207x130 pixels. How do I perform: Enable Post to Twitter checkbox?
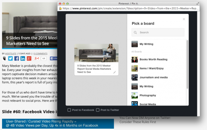[x=98, y=110]
